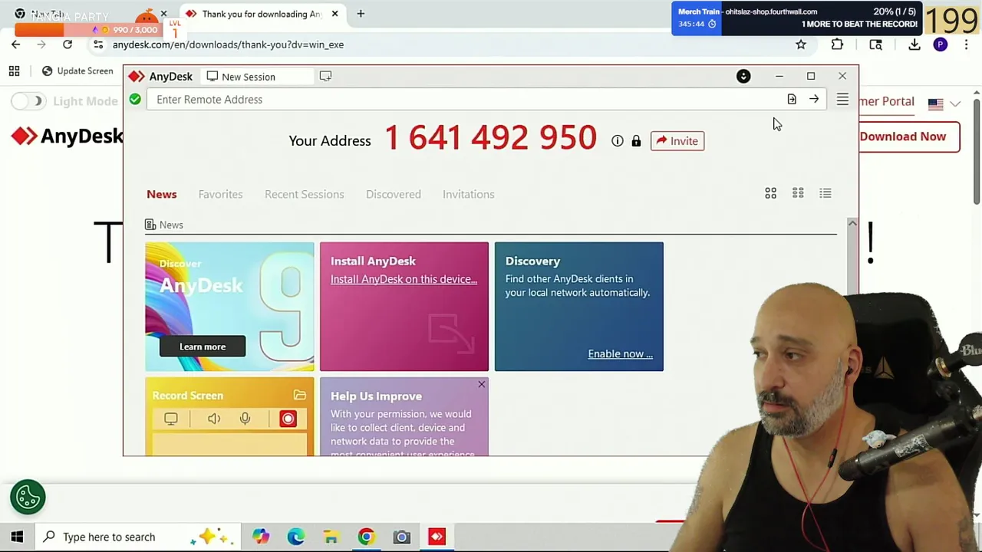The image size is (982, 552).
Task: Open AnyDesk from the taskbar
Action: coord(437,537)
